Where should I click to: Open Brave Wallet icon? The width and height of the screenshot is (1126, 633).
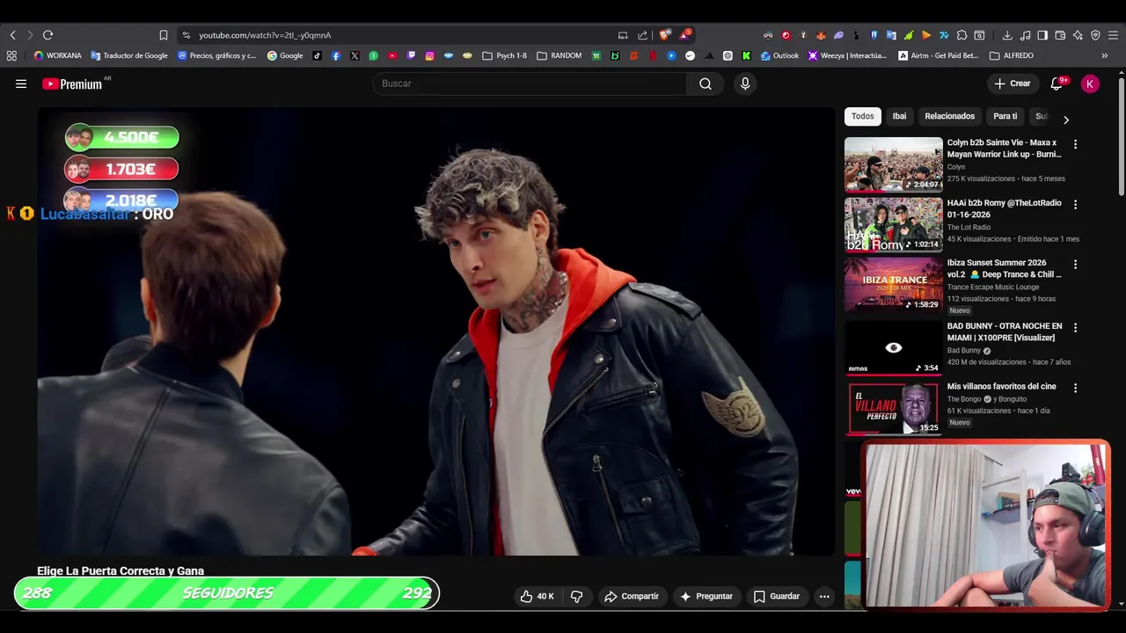click(1060, 35)
